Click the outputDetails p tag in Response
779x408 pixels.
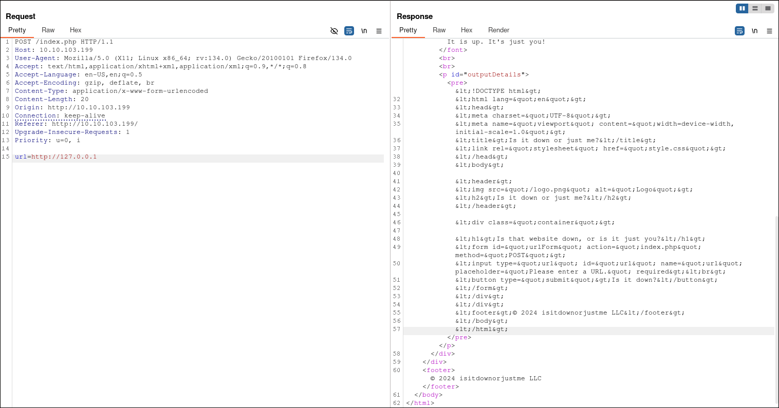pyautogui.click(x=484, y=74)
